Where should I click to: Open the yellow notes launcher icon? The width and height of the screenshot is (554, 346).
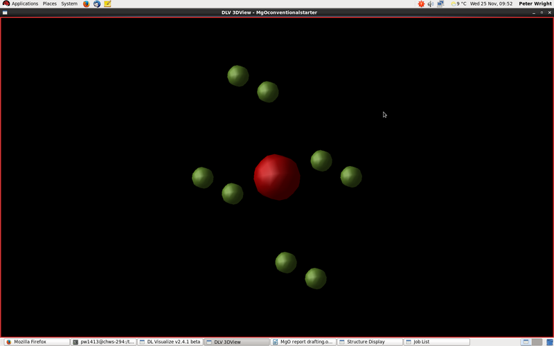click(x=107, y=4)
